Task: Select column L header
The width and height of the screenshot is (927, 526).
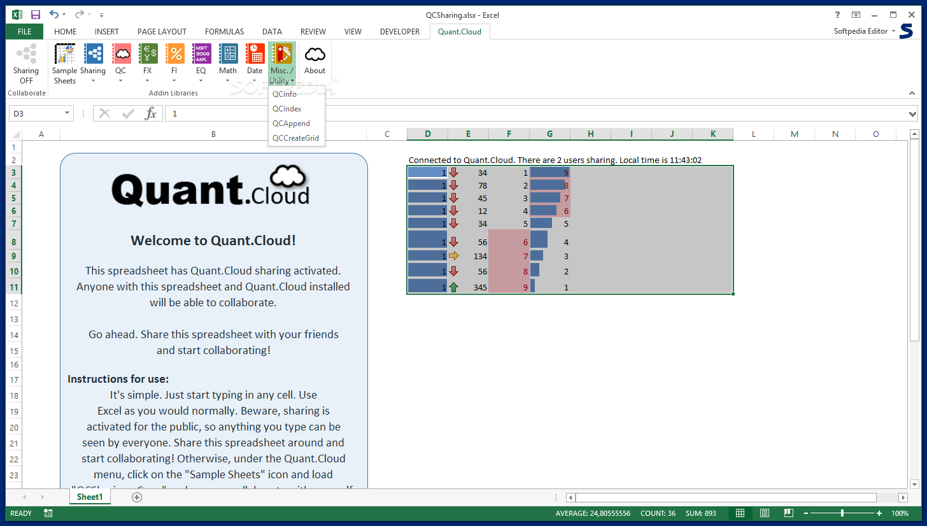Action: click(753, 134)
